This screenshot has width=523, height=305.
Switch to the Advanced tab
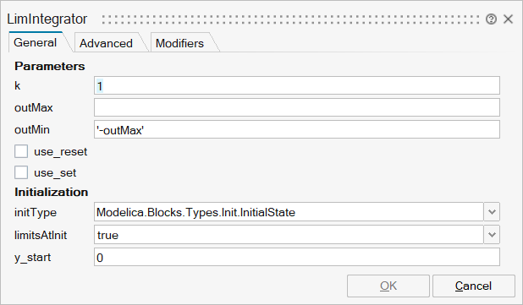pos(106,43)
